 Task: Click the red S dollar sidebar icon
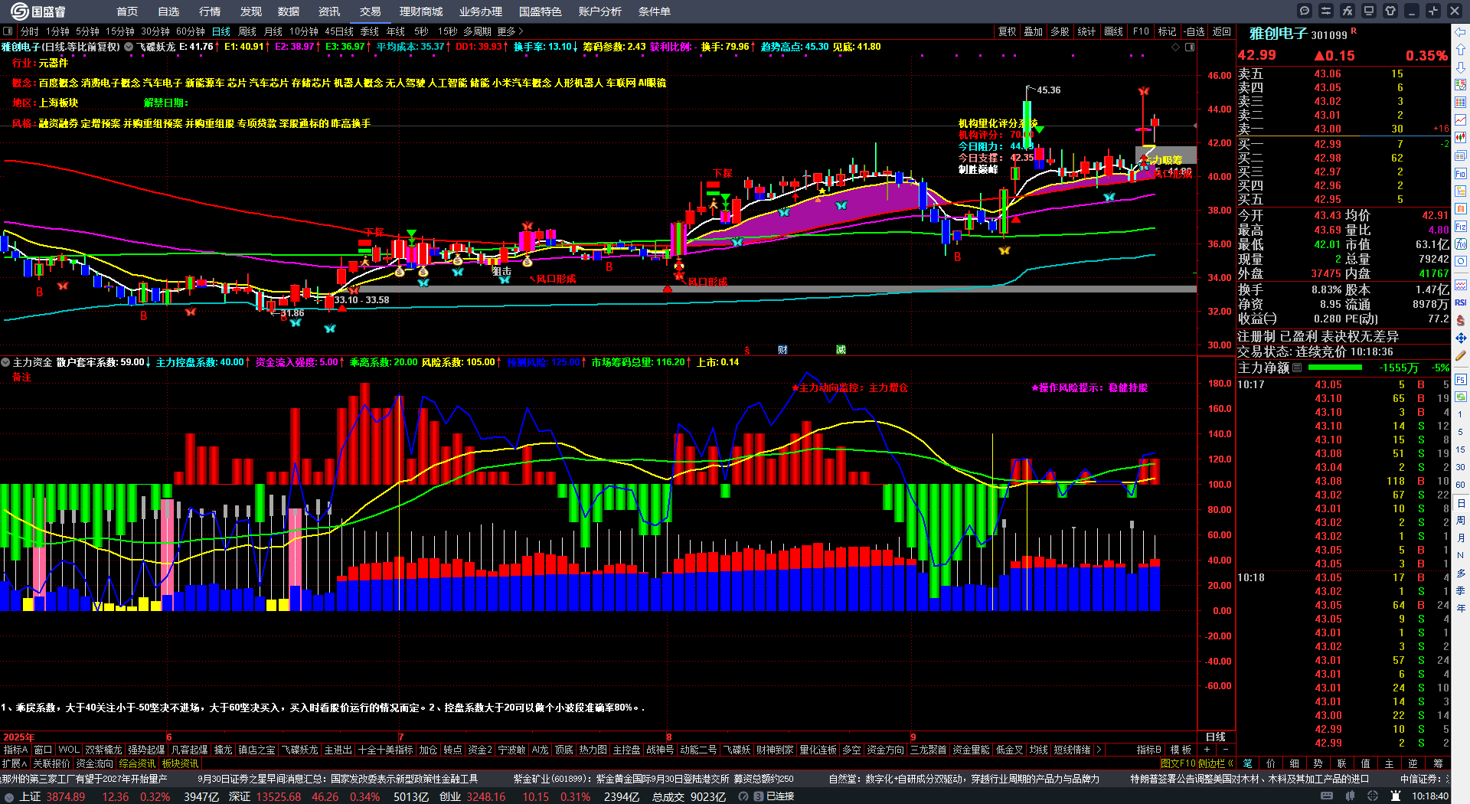point(1461,320)
